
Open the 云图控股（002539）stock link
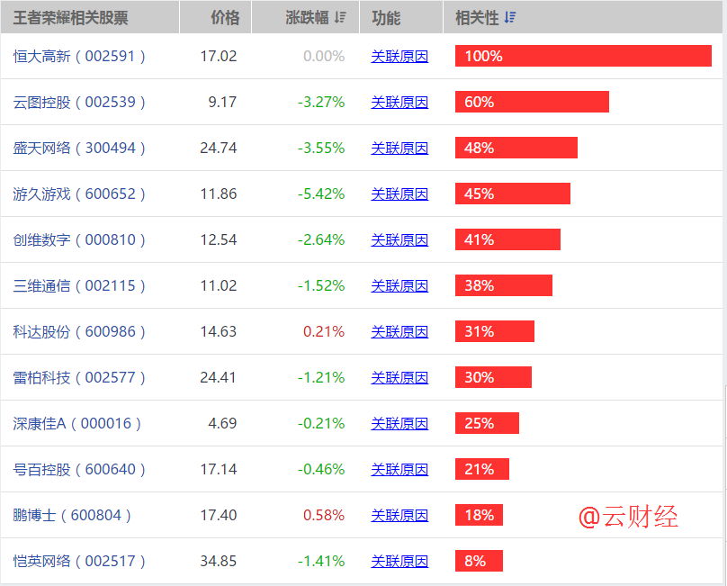pyautogui.click(x=79, y=102)
